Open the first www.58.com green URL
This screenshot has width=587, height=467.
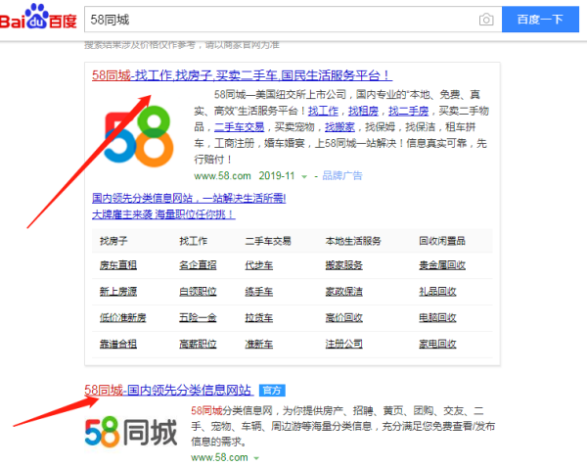point(222,175)
